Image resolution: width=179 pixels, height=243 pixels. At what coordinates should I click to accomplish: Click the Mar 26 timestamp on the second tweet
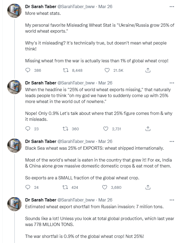click(105, 83)
